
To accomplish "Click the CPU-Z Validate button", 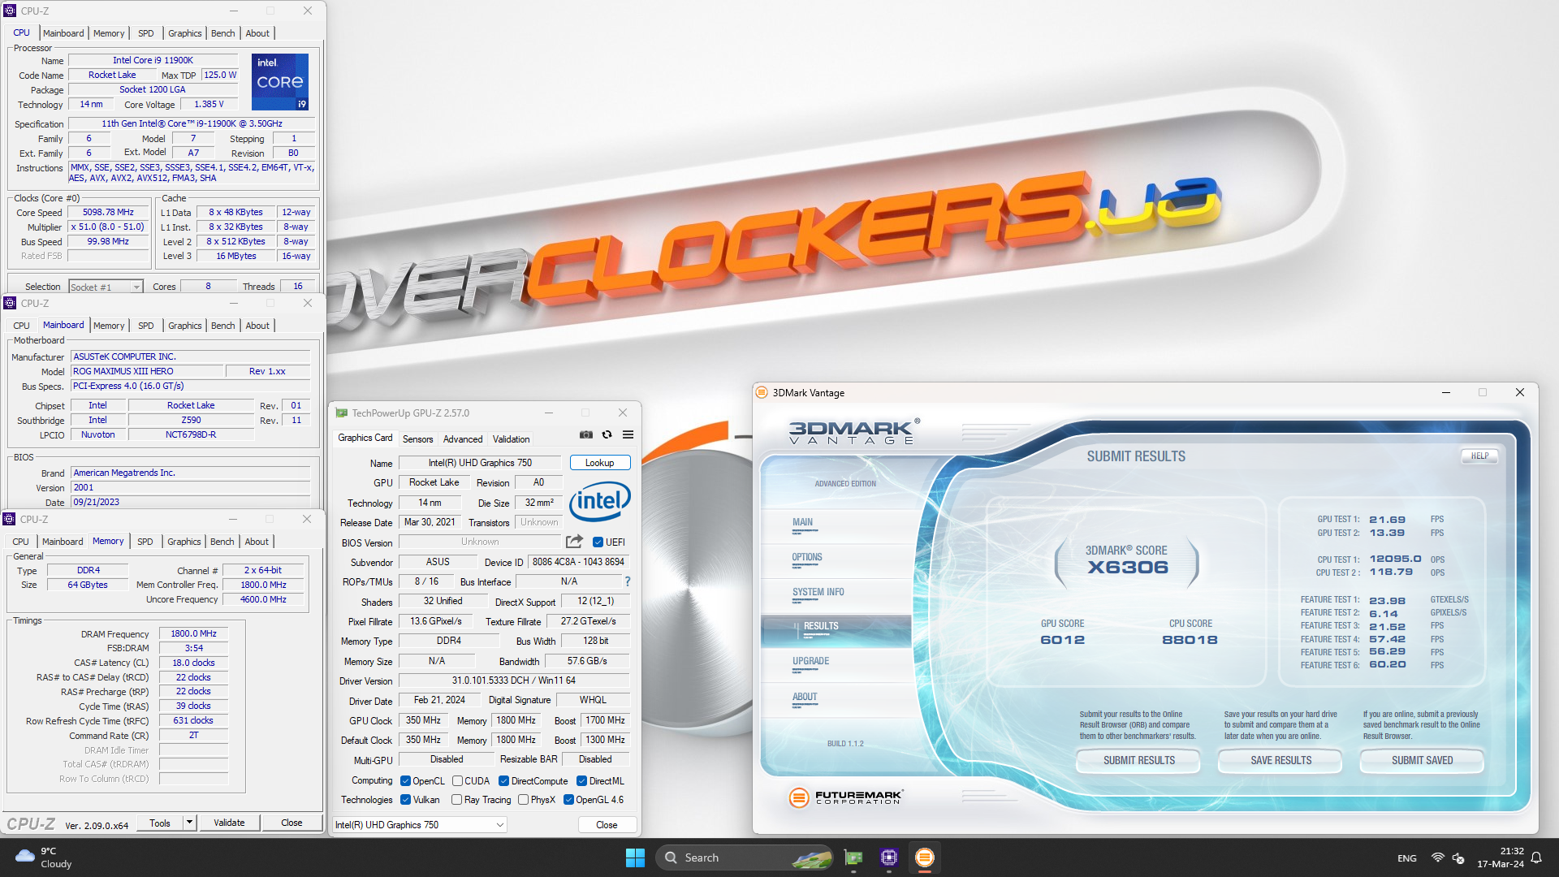I will [229, 823].
